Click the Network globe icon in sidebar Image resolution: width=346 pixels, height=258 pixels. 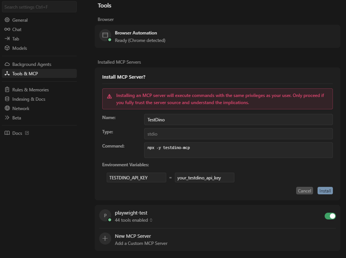click(7, 108)
